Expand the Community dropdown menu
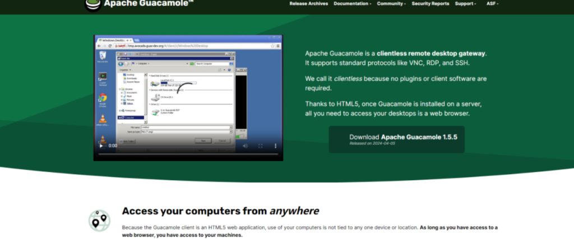This screenshot has height=239, width=574. coord(391,3)
